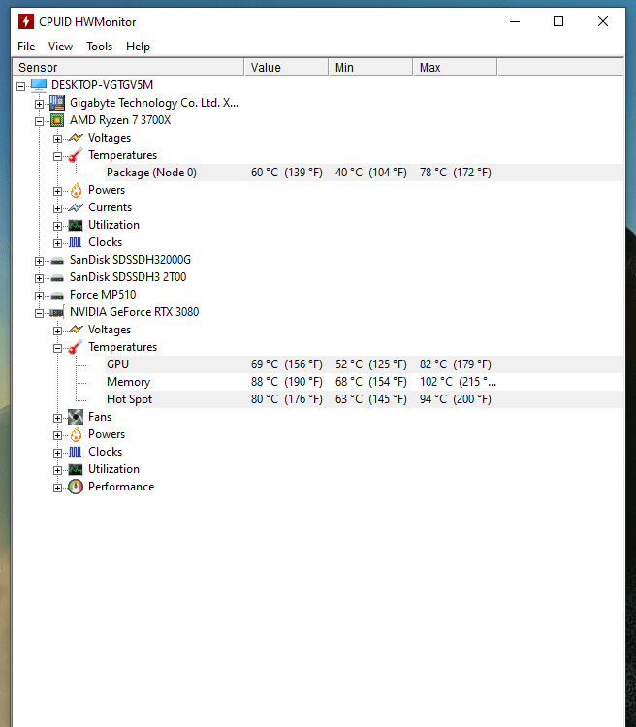636x727 pixels.
Task: Click the Value column header
Action: point(286,67)
